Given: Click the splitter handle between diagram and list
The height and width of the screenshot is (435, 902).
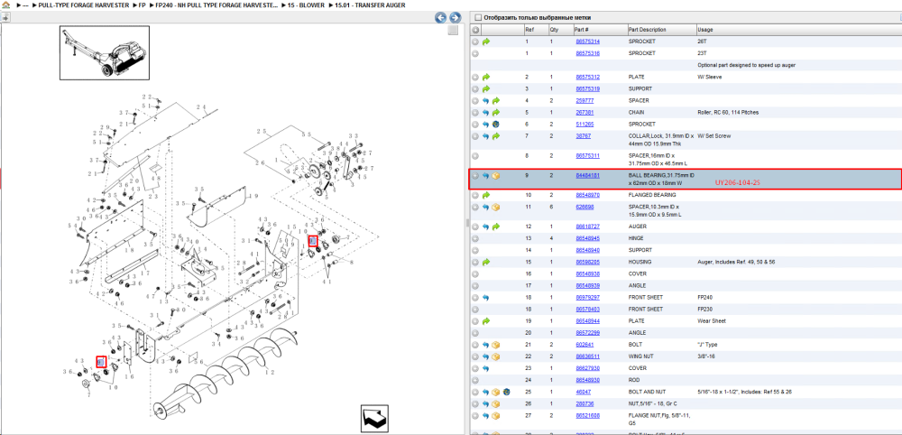Looking at the screenshot, I should [x=467, y=223].
